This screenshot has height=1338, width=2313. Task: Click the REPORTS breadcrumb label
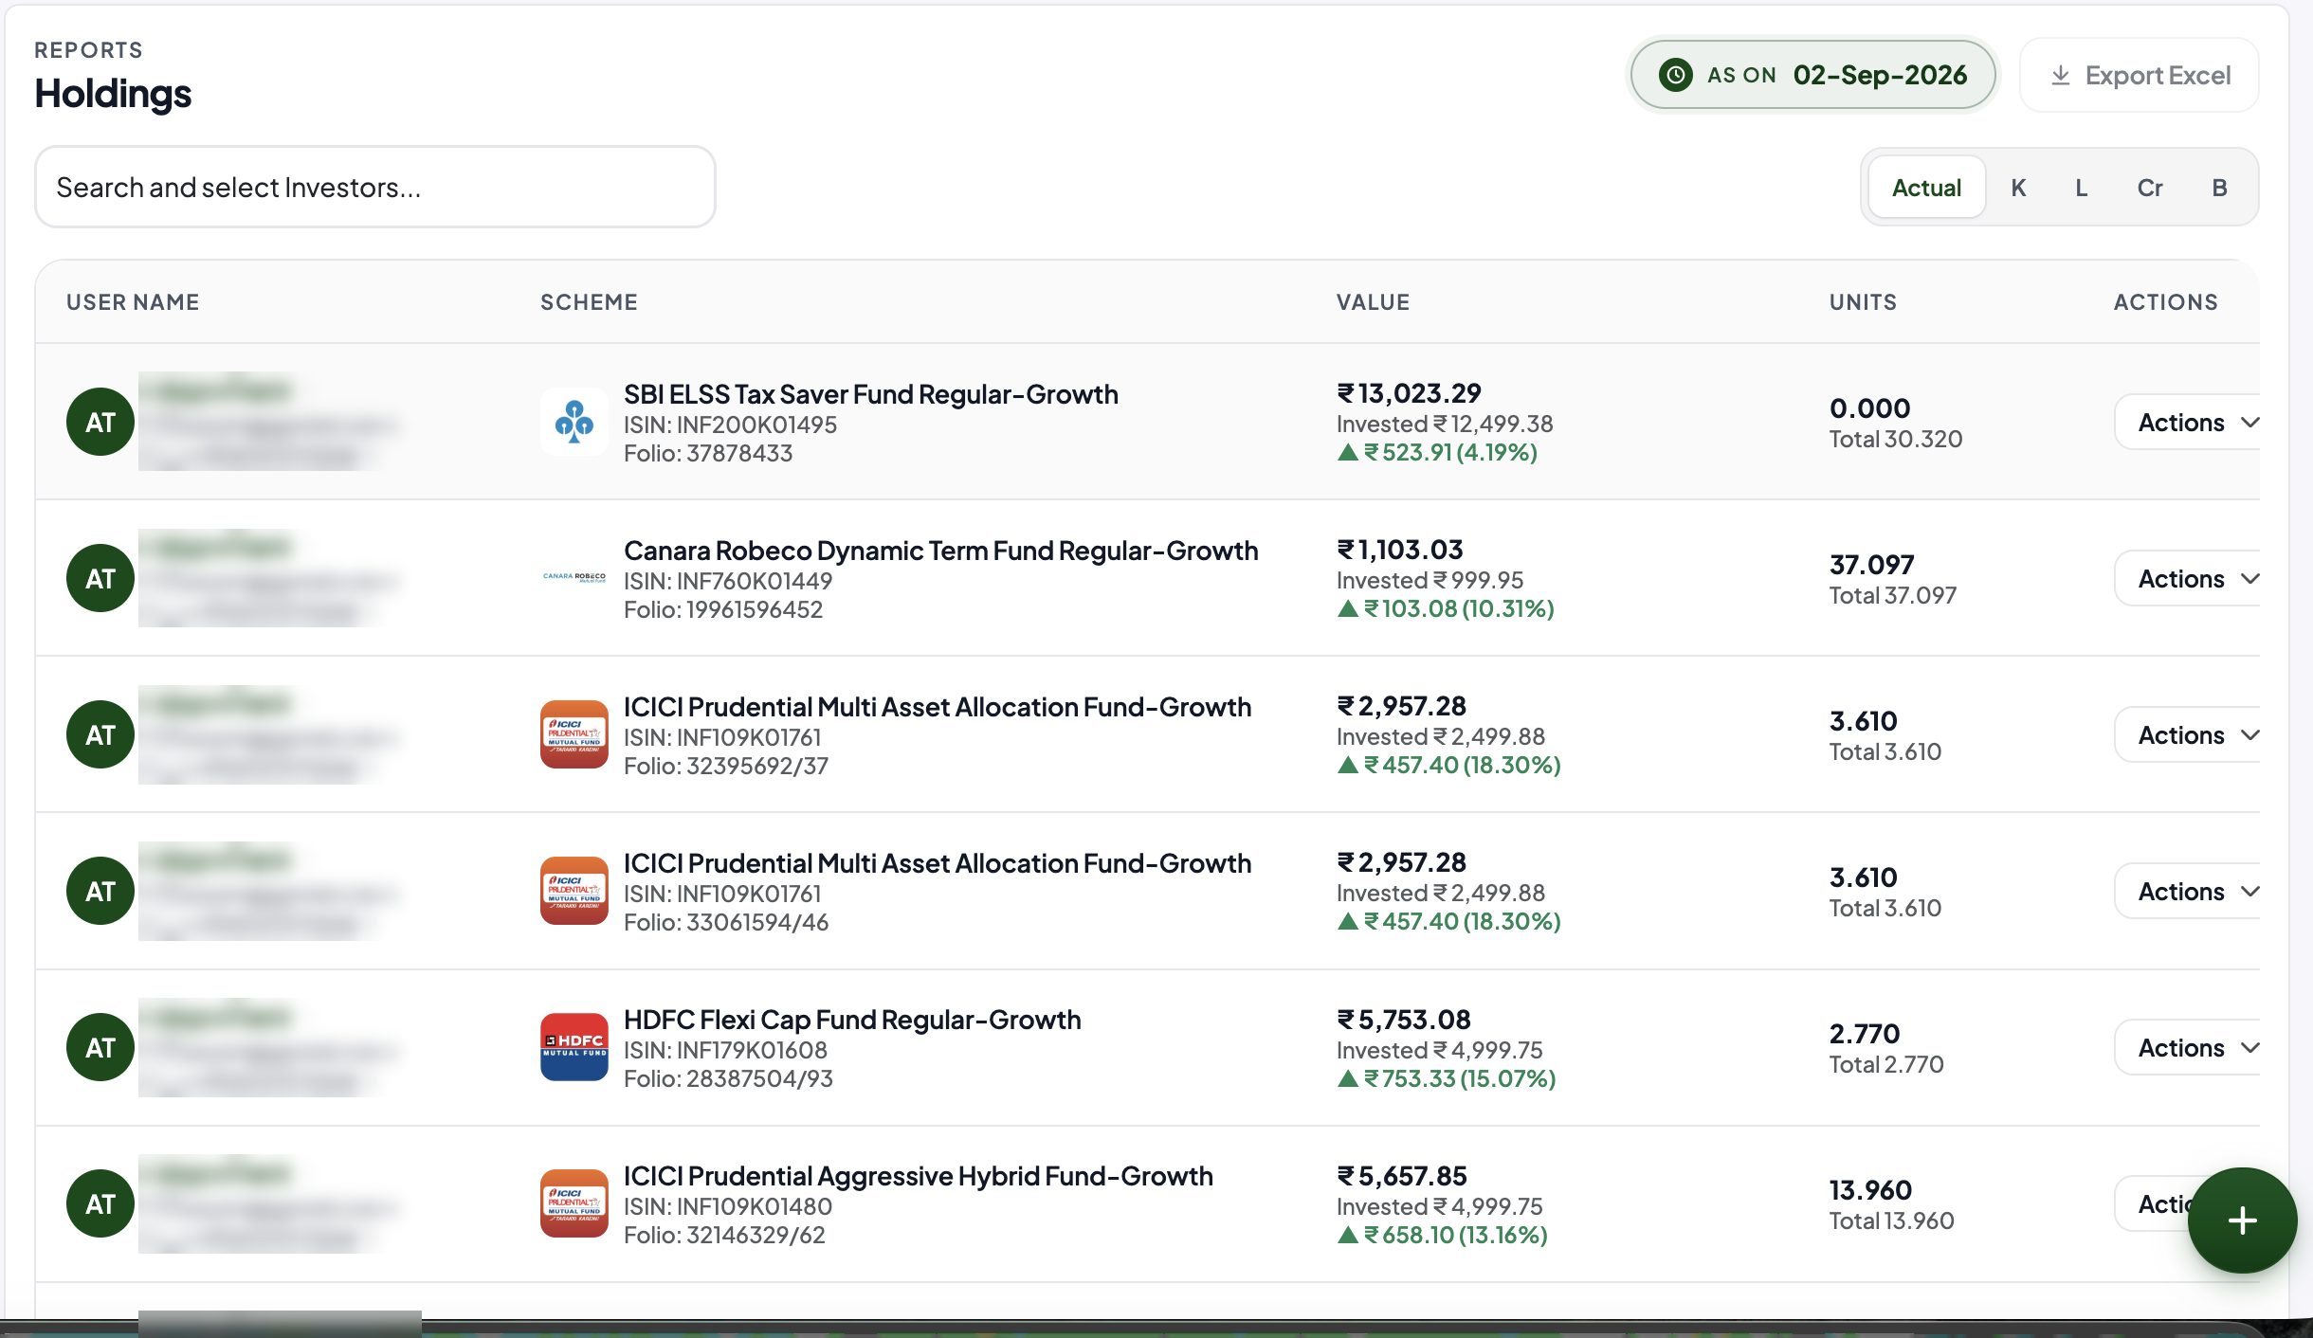(x=88, y=49)
